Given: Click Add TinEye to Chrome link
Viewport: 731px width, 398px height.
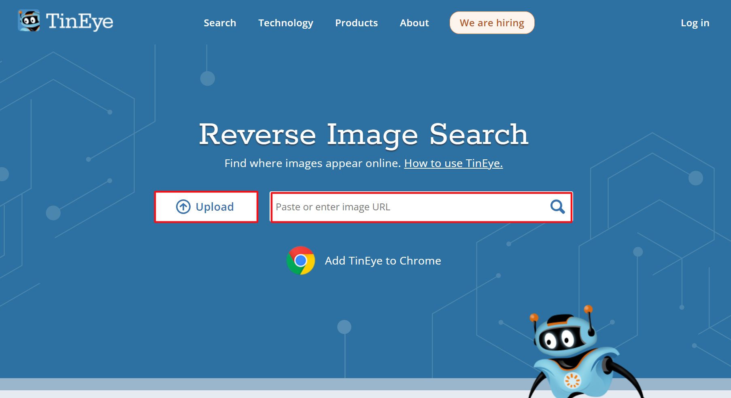Looking at the screenshot, I should click(383, 260).
